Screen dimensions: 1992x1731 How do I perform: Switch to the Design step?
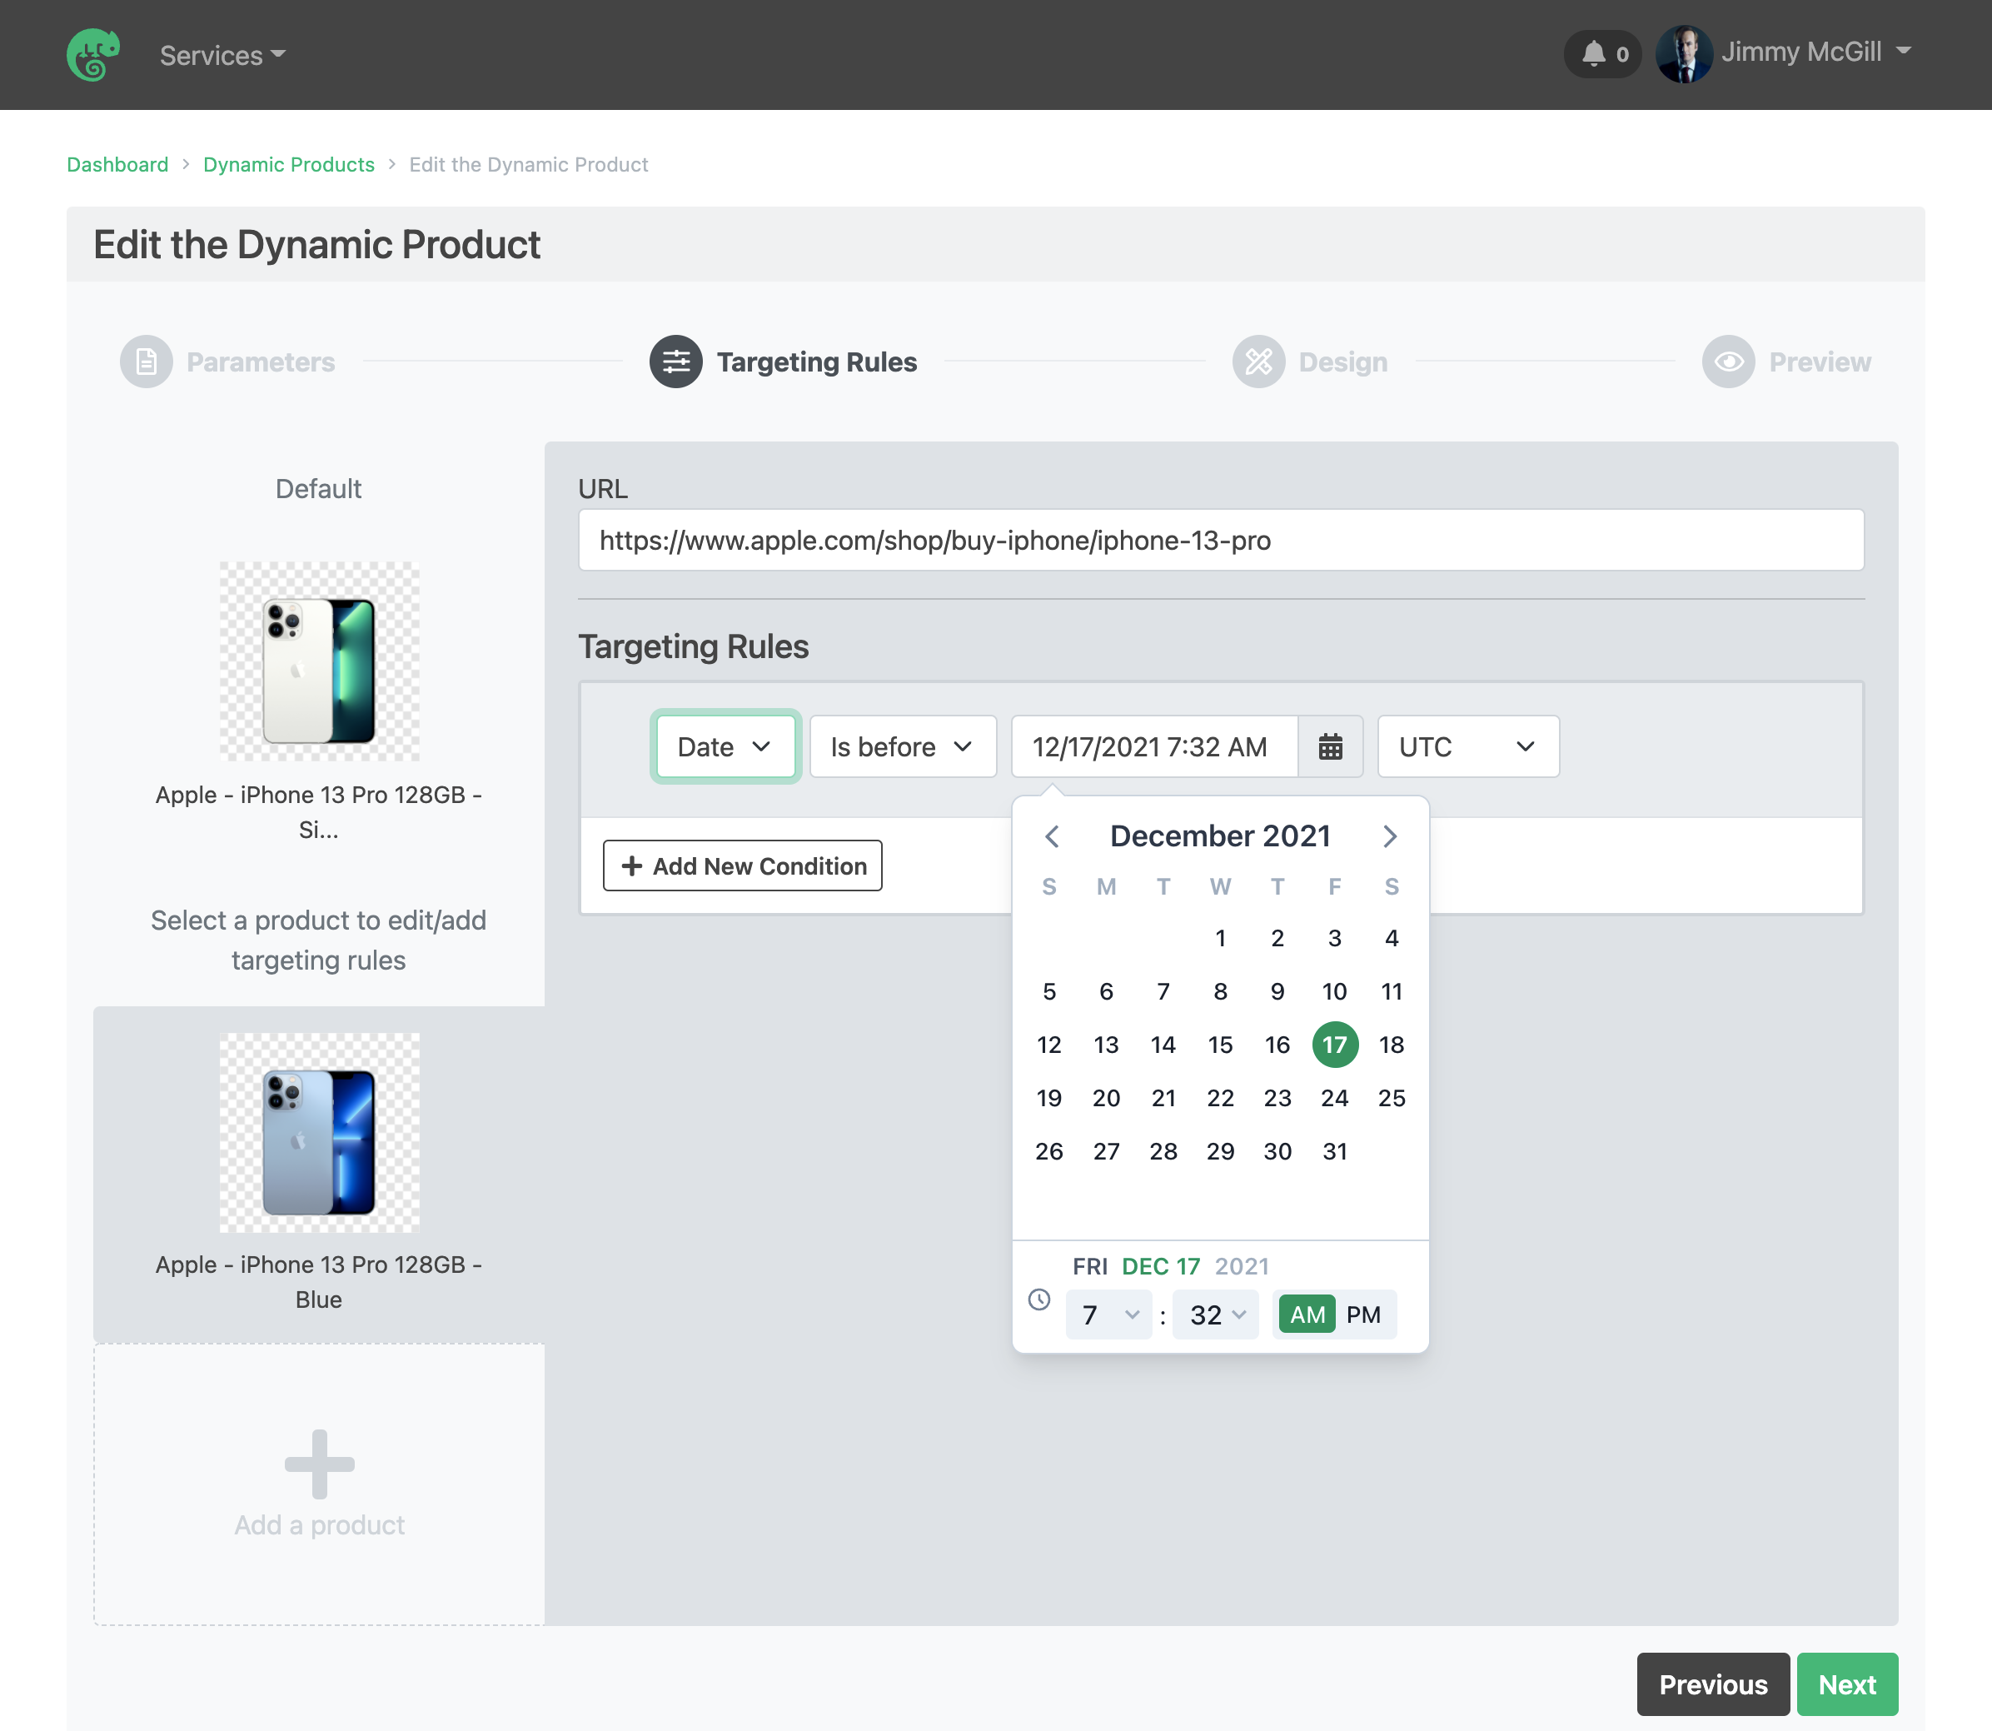pos(1310,362)
